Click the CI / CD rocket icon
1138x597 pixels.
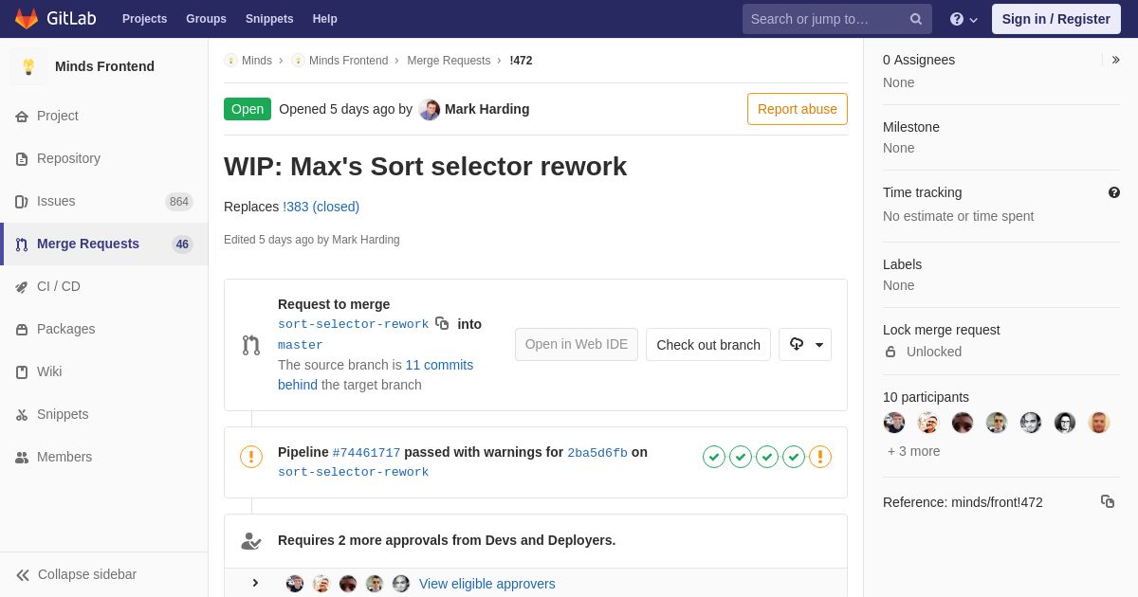tap(22, 287)
